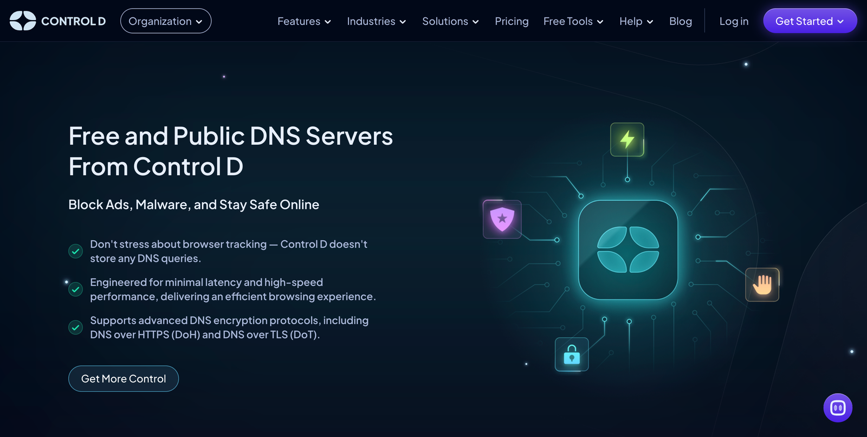Viewport: 867px width, 437px height.
Task: Click the text about minimal latency performance
Action: tap(233, 290)
